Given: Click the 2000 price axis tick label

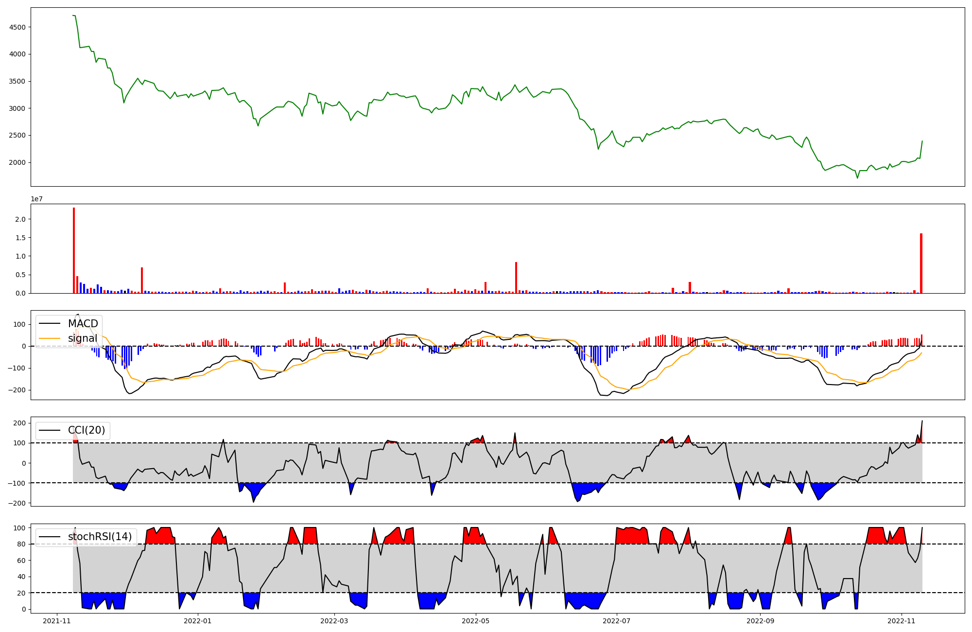Looking at the screenshot, I should (17, 162).
